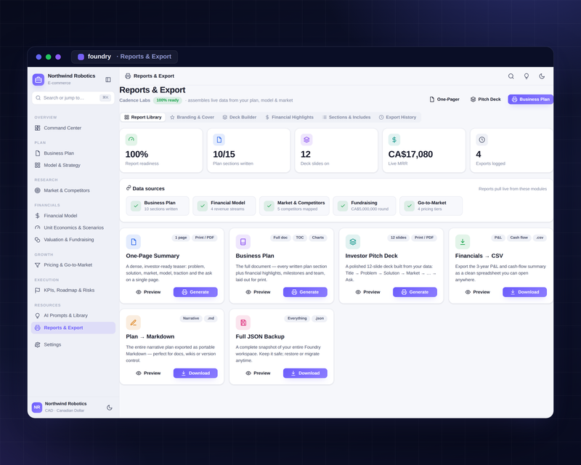
Task: Click the Live MRR dollar icon
Action: click(394, 139)
